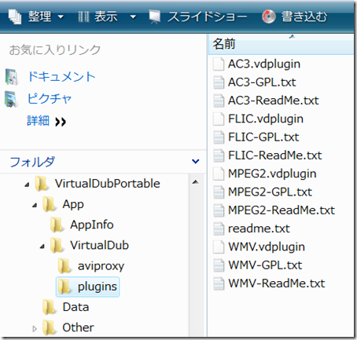
Task: Click the burn disc icon
Action: coord(269,16)
